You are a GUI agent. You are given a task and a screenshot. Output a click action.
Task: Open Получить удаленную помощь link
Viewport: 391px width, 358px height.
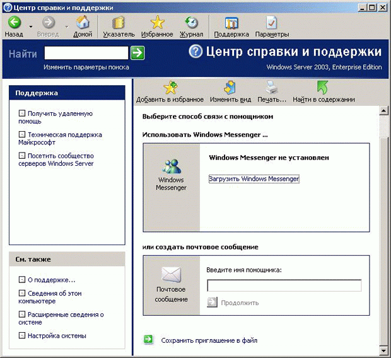[x=55, y=117]
